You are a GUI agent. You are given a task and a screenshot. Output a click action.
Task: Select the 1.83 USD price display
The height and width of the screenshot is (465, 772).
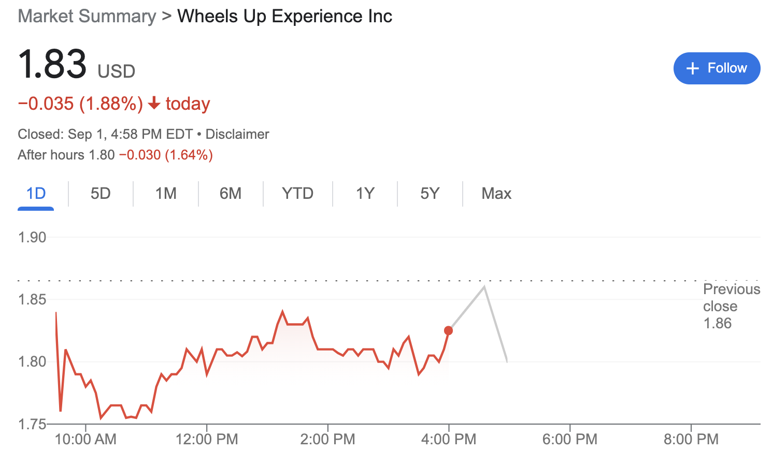coord(76,65)
